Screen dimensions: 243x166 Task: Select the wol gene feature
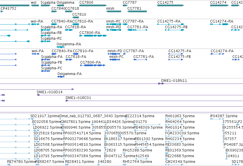pyautogui.click(x=35, y=5)
